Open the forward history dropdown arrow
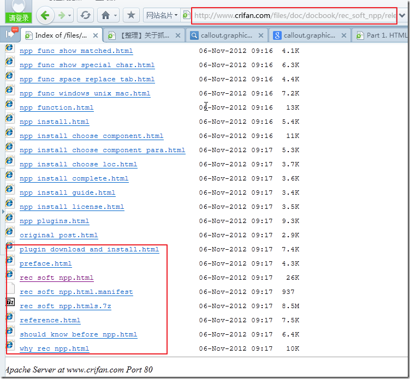Viewport: 410px width, 379px height. [x=69, y=15]
